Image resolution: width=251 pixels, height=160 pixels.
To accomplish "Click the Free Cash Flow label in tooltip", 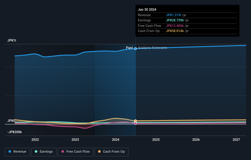I will (149, 26).
